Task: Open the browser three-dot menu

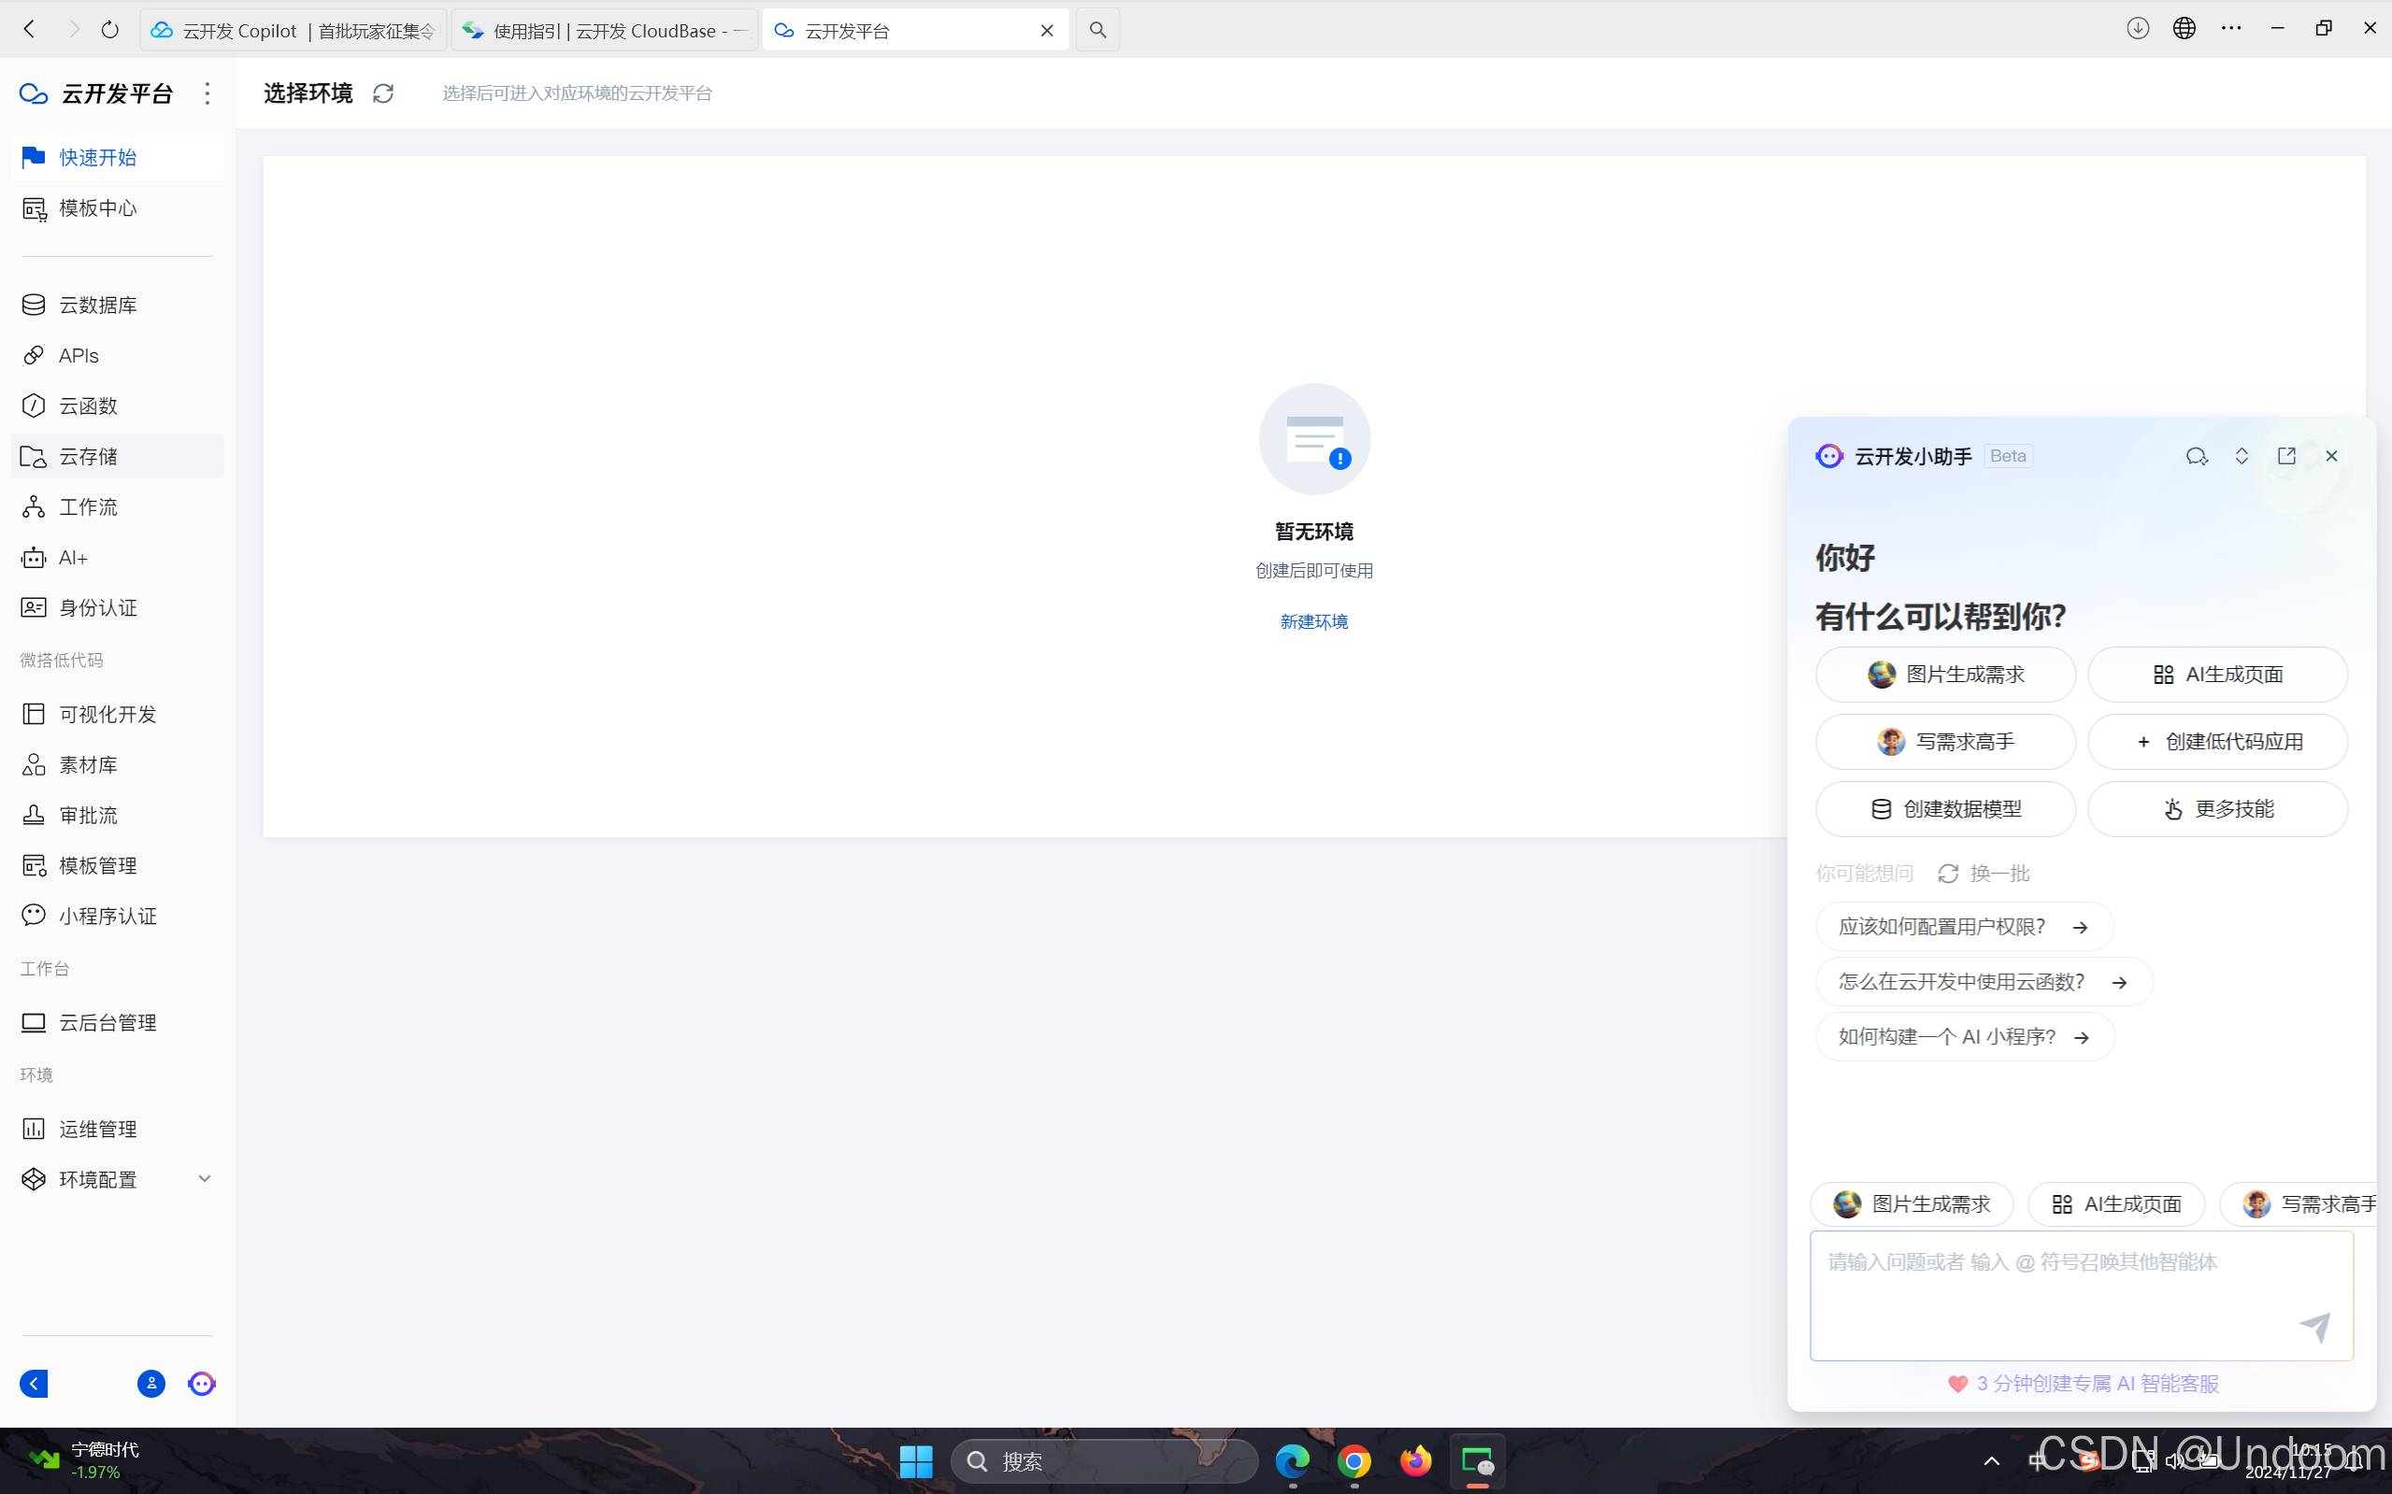Action: click(2231, 29)
